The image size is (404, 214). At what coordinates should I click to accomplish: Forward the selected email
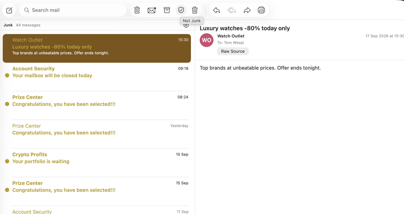point(247,10)
